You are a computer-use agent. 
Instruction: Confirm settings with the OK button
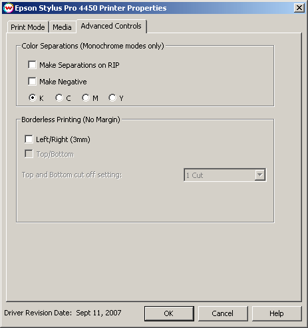click(169, 313)
